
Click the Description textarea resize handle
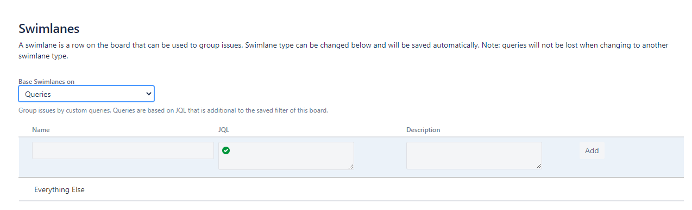click(539, 167)
